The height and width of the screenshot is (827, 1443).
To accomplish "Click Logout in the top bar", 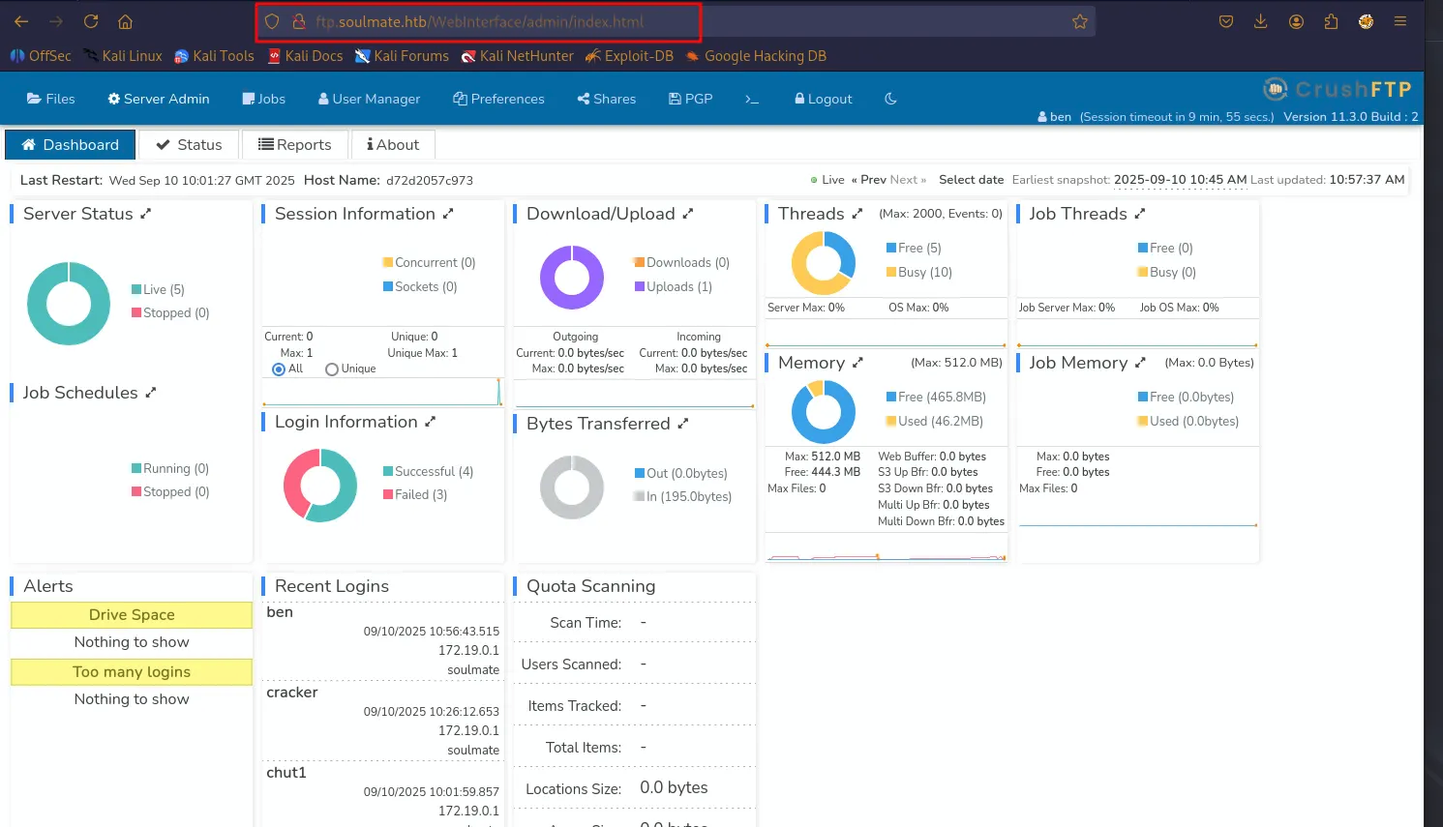I will pyautogui.click(x=824, y=99).
